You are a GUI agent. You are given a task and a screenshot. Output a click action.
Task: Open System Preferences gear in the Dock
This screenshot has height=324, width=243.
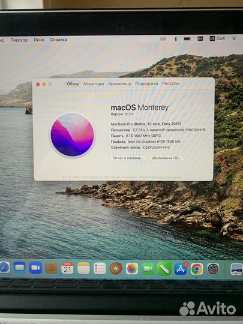[213, 269]
